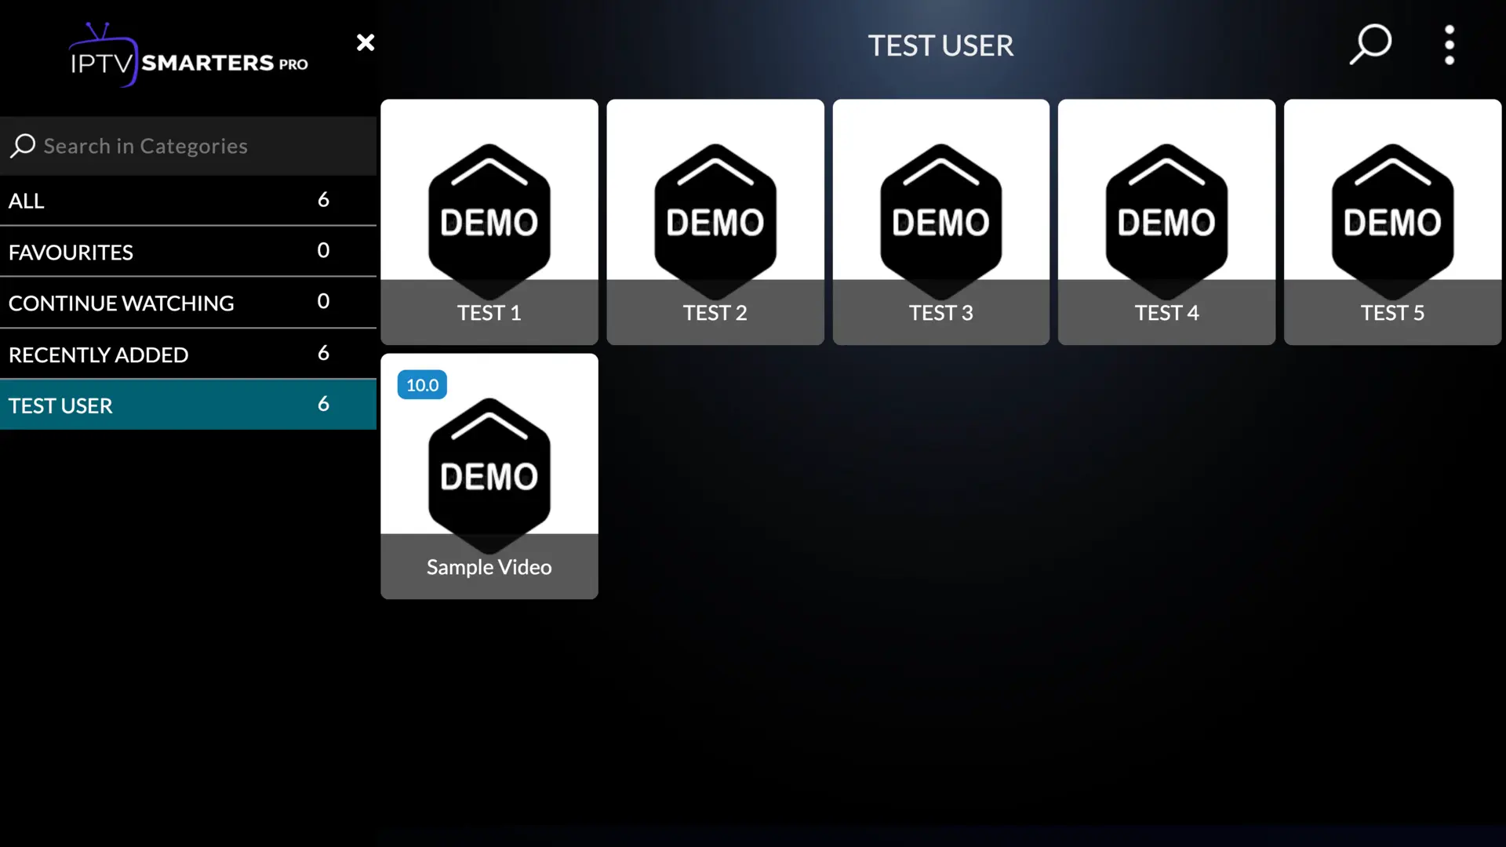Click the IPTV Smarters Pro logo
Image resolution: width=1506 pixels, height=847 pixels.
point(188,56)
